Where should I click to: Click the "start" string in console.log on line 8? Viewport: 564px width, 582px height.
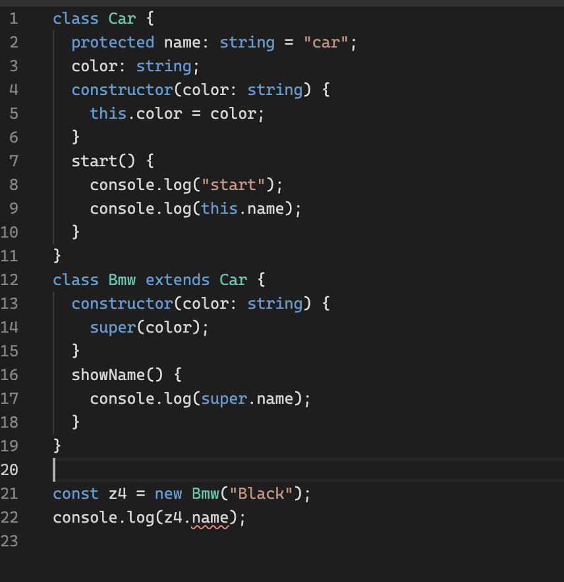pos(233,185)
